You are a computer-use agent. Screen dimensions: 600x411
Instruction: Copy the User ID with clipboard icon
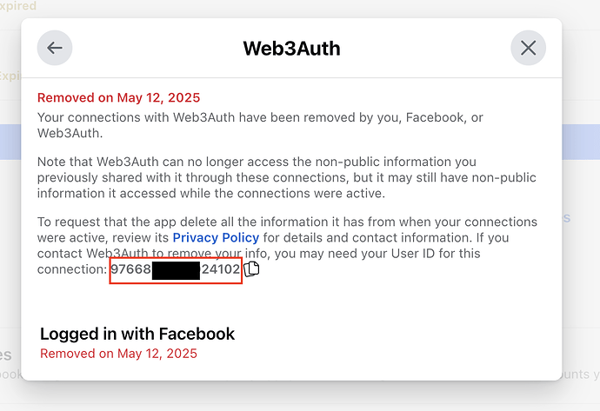click(x=251, y=269)
